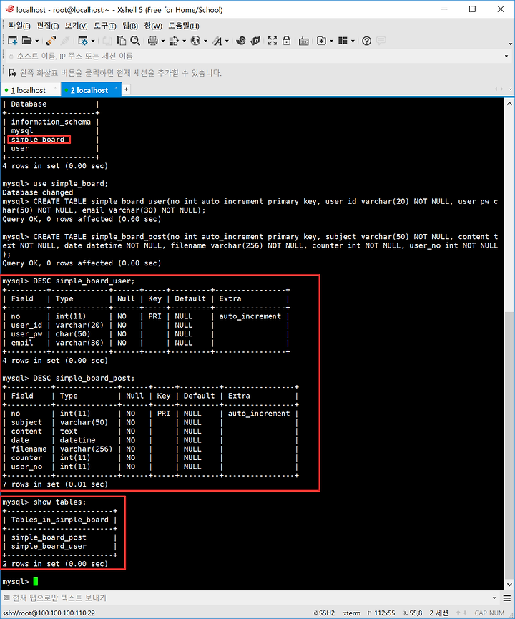Image resolution: width=515 pixels, height=619 pixels.
Task: Click the Font icon
Action: pyautogui.click(x=217, y=41)
